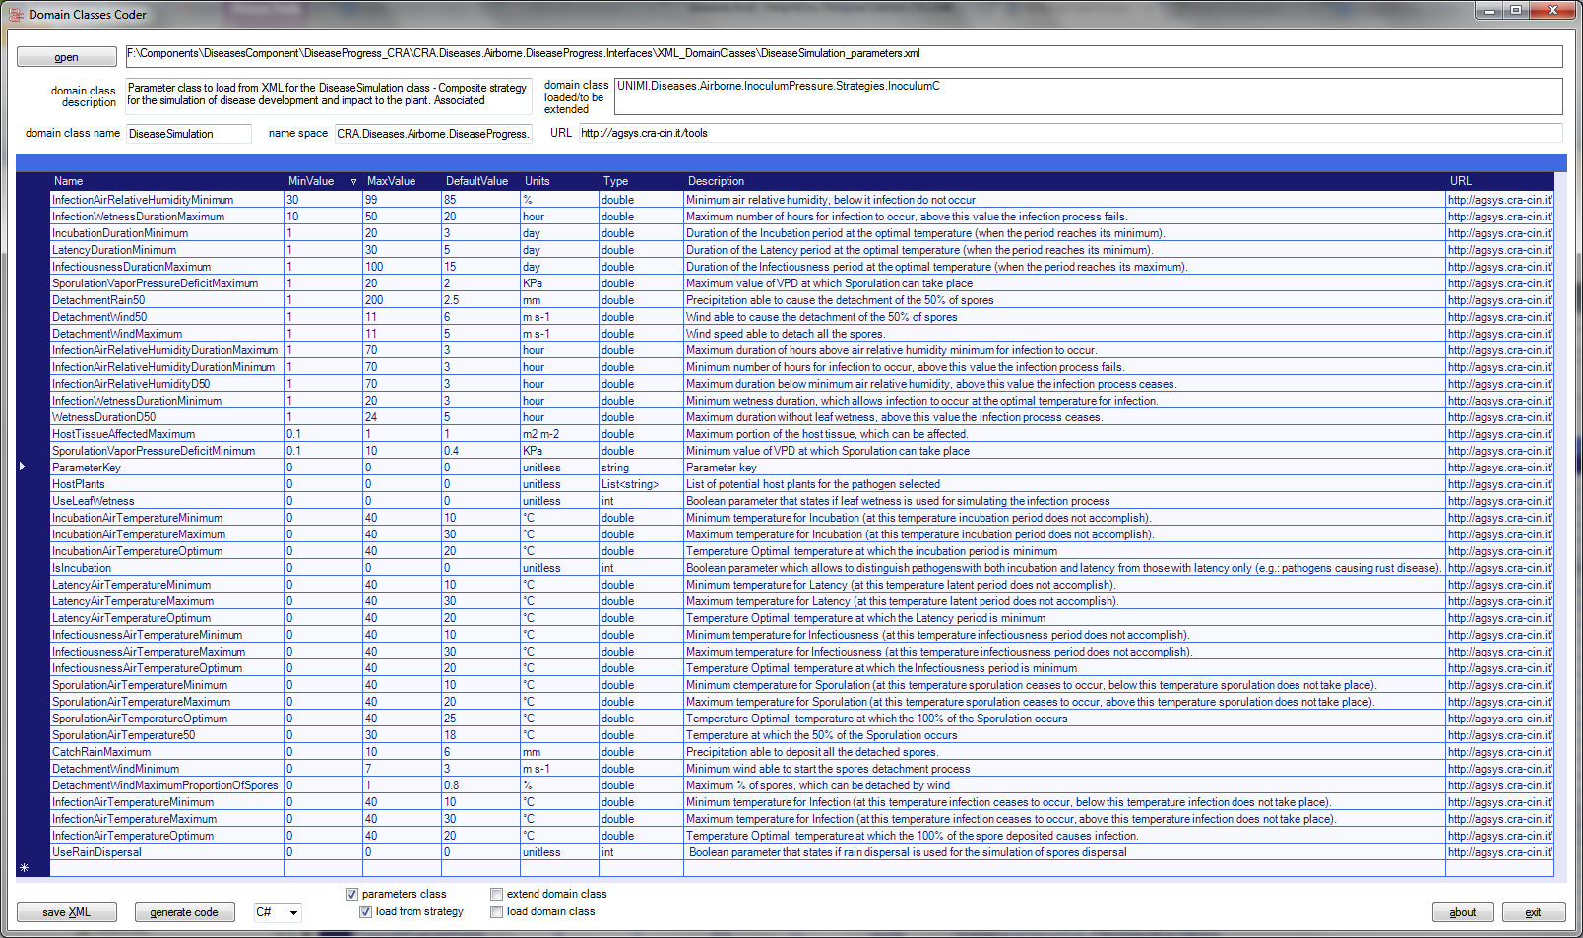Sort by the Description column header

point(1064,181)
